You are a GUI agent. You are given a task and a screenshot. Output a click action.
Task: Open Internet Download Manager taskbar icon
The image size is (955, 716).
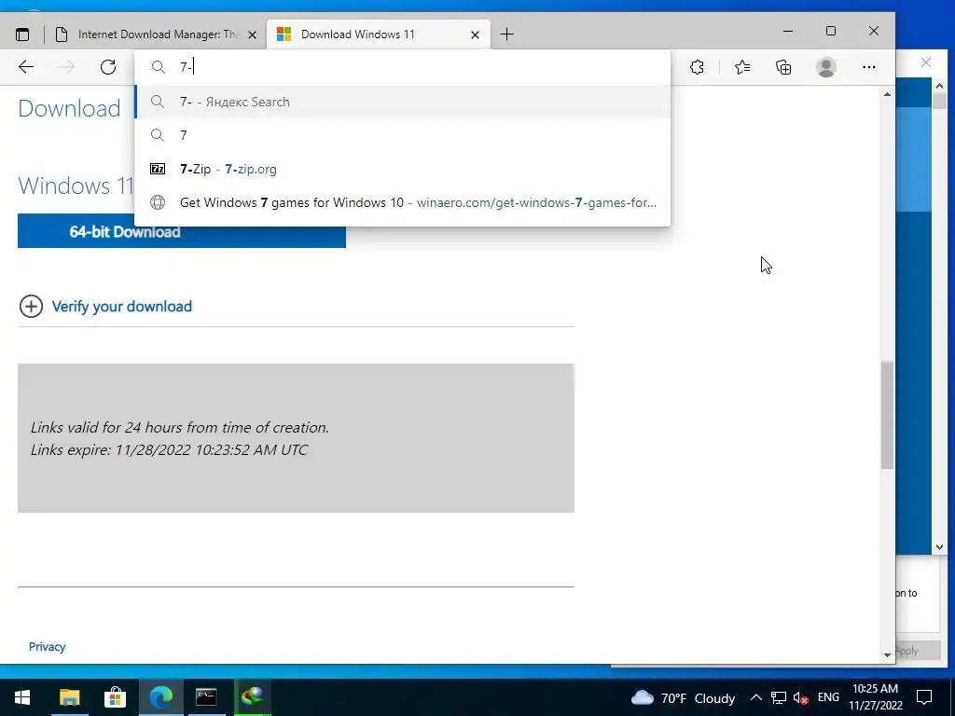[252, 697]
